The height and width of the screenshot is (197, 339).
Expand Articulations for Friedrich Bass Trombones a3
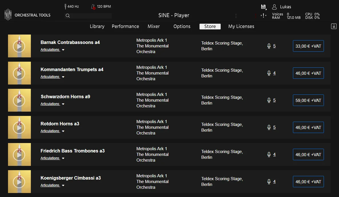[x=53, y=158]
